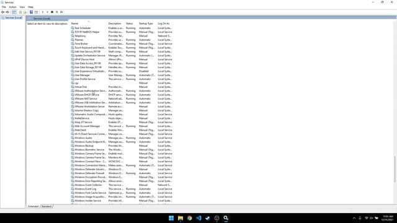Select the UPnP Device Host service
The height and width of the screenshot is (223, 397).
[x=122, y=59]
